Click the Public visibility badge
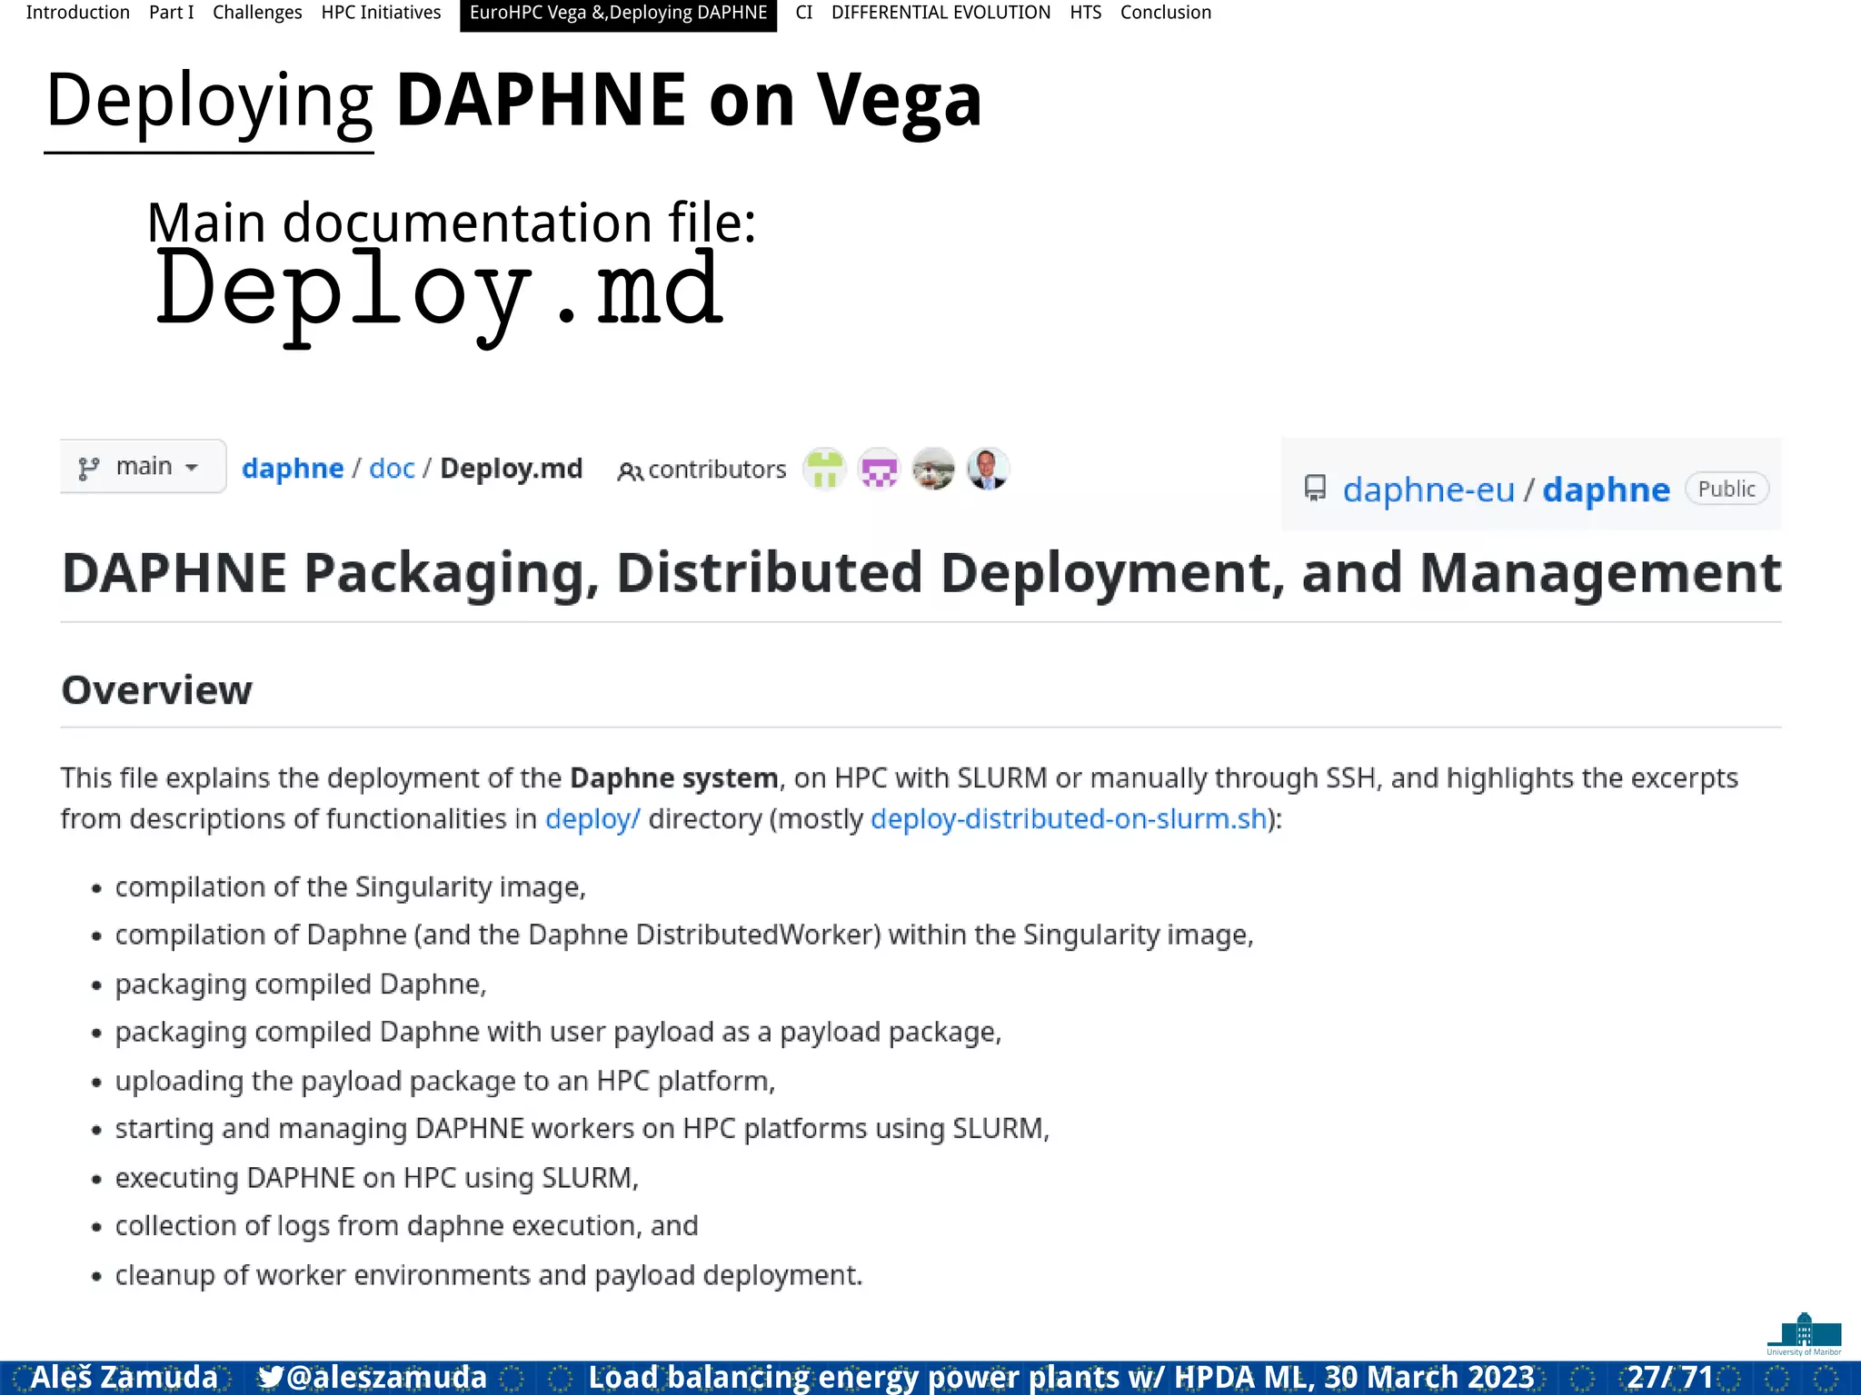 (1727, 489)
